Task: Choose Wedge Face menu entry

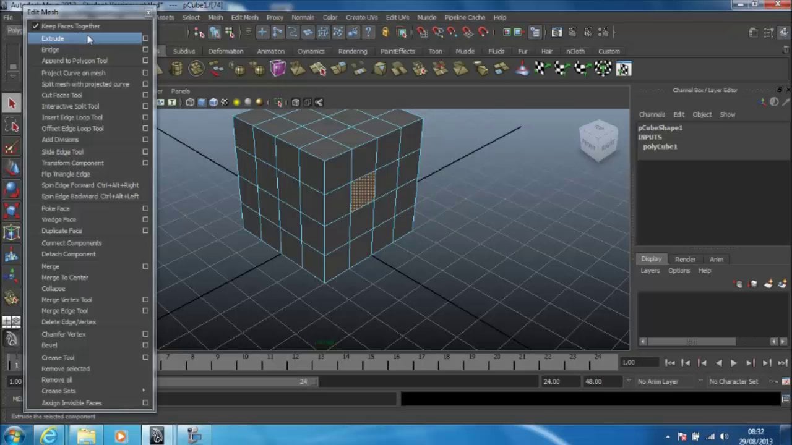Action: click(x=59, y=219)
